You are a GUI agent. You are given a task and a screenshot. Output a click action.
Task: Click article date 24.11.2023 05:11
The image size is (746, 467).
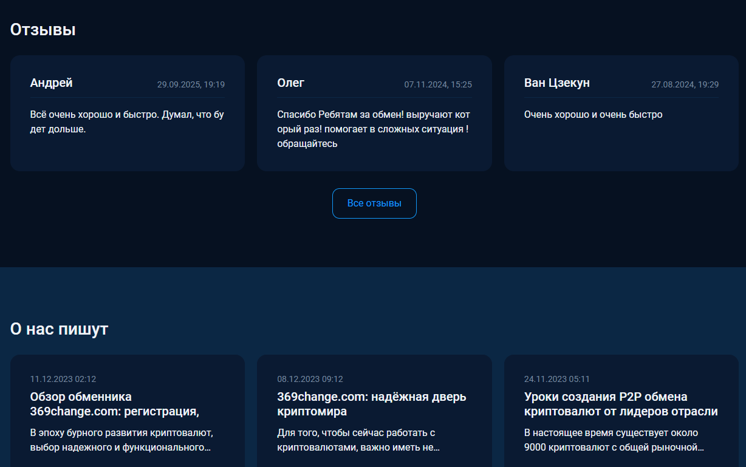[x=556, y=379]
